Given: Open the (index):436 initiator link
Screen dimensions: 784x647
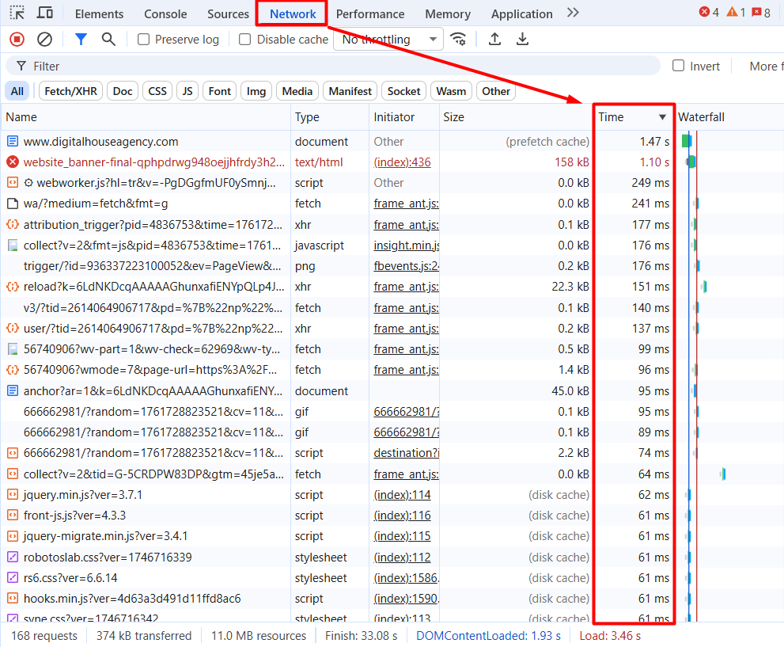Looking at the screenshot, I should (x=402, y=162).
